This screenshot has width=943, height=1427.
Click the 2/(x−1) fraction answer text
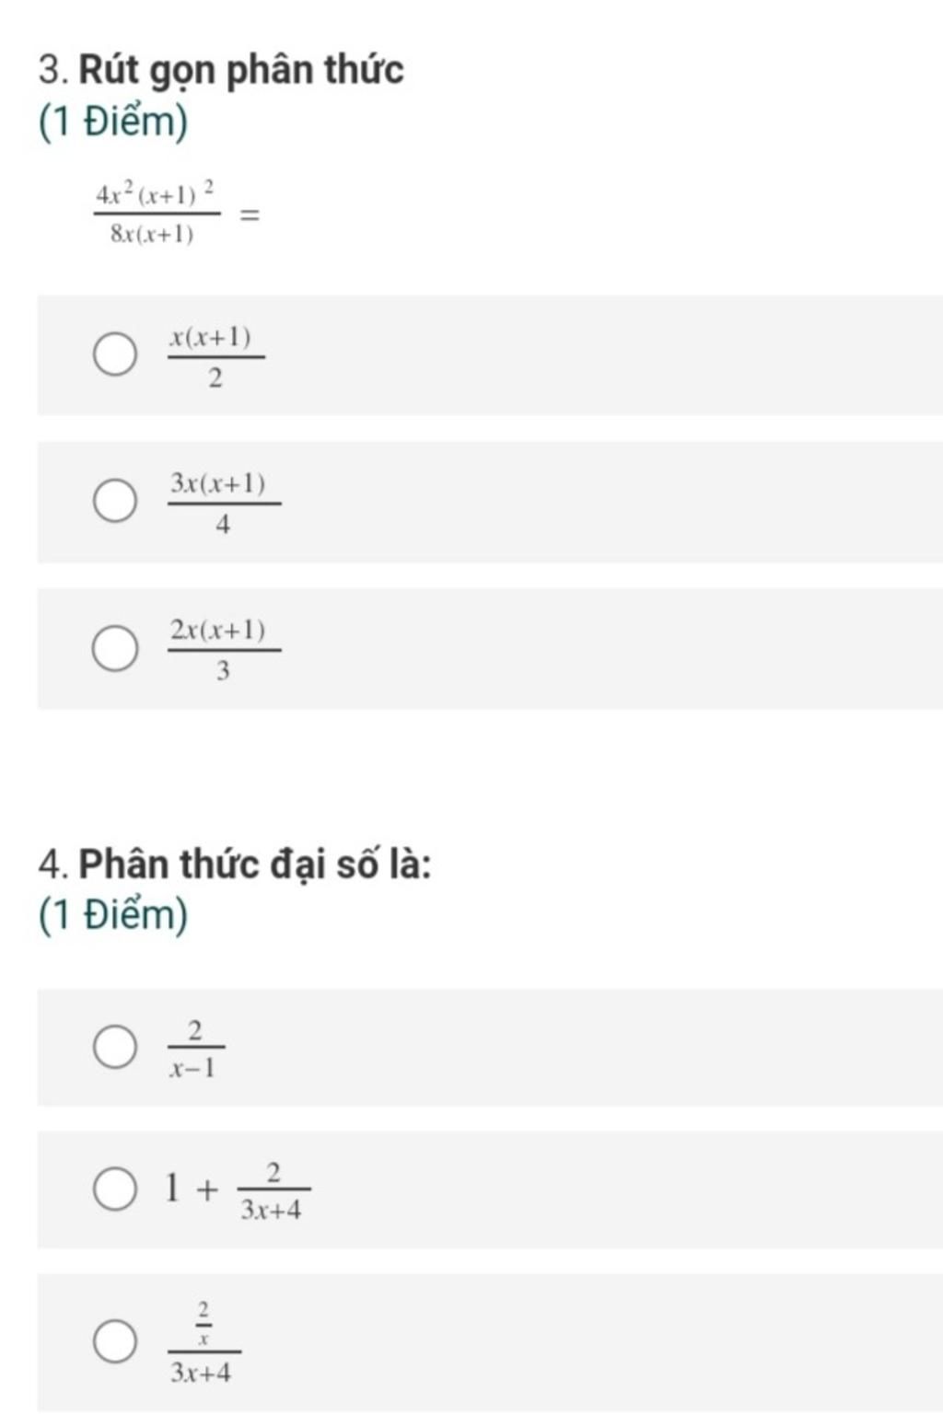coord(195,1049)
